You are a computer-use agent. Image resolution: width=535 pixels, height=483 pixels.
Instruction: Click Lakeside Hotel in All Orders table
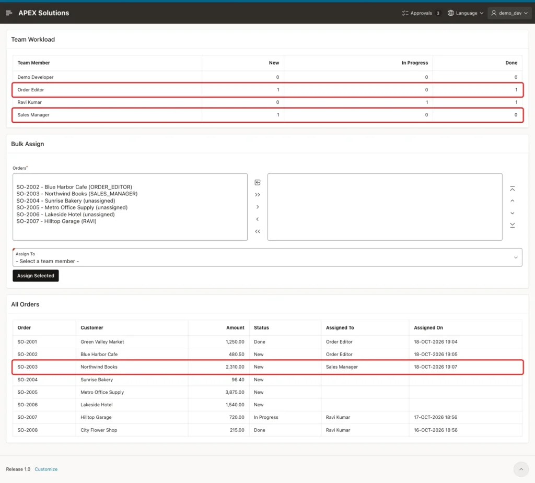(x=97, y=405)
